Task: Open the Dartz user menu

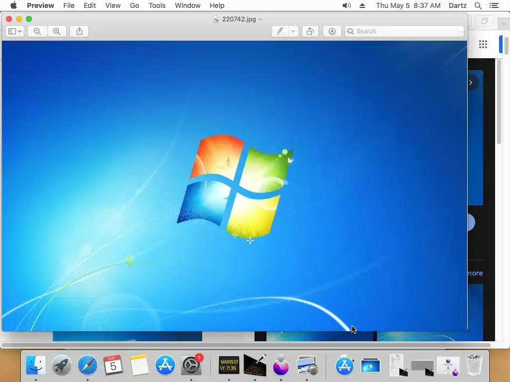Action: (458, 5)
